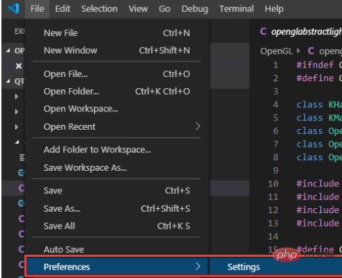
Task: Click line number 1 in the editor gutter
Action: click(x=276, y=65)
